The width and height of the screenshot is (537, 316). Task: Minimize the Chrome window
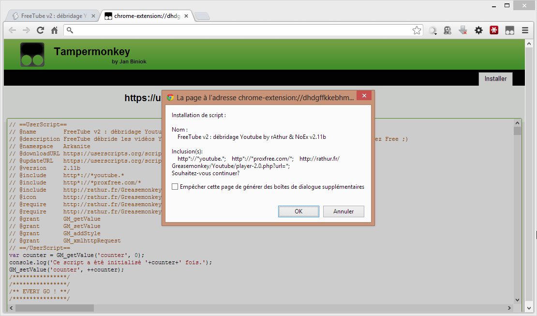(x=494, y=6)
